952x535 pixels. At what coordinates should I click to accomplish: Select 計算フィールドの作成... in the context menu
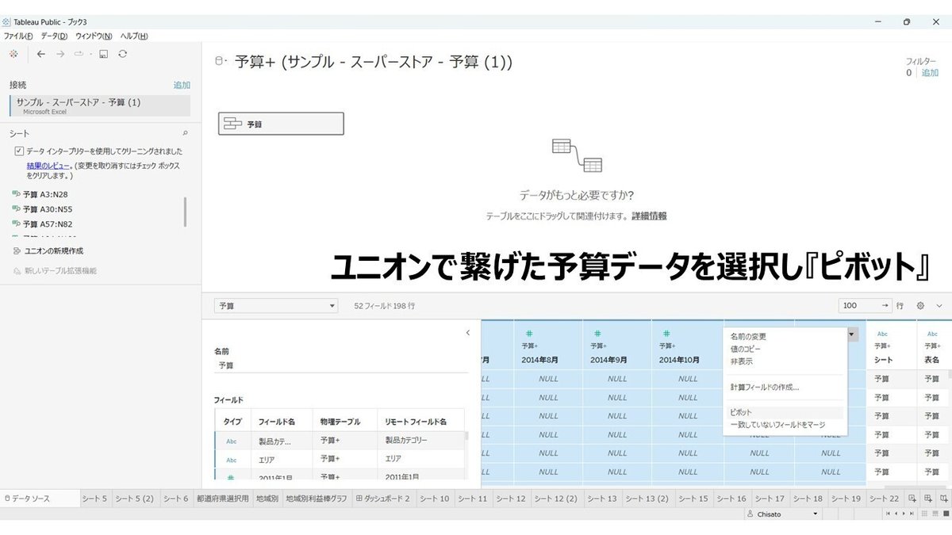765,388
